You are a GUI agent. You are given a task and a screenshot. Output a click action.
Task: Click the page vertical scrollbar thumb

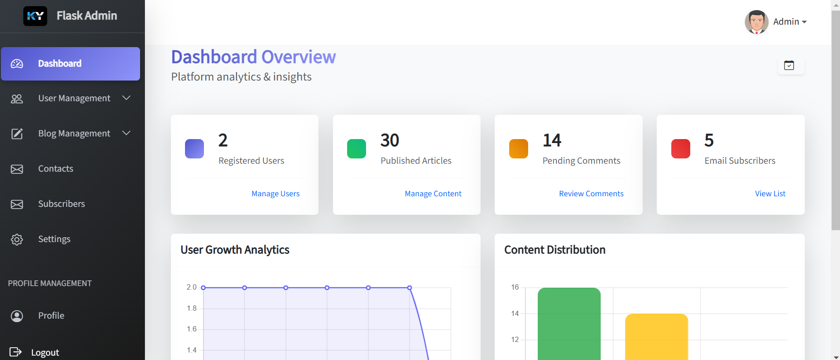(836, 120)
